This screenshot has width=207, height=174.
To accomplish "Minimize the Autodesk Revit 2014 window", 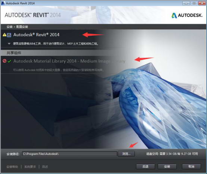I will click(x=186, y=3).
